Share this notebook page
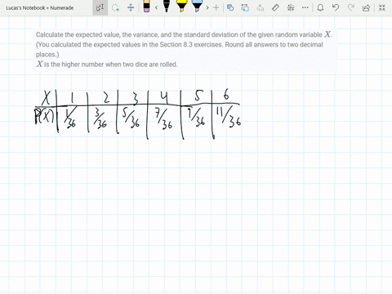392x294 pixels. [x=367, y=7]
